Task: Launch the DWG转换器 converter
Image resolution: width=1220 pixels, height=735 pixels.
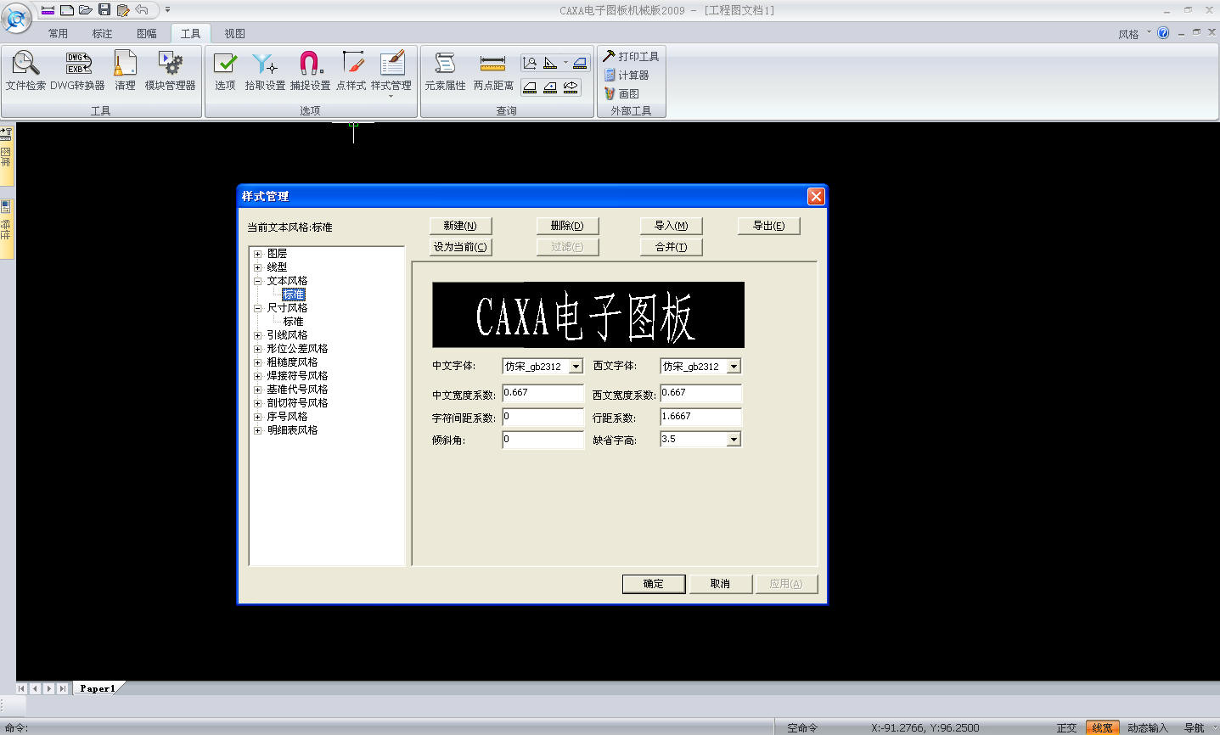Action: pyautogui.click(x=77, y=71)
